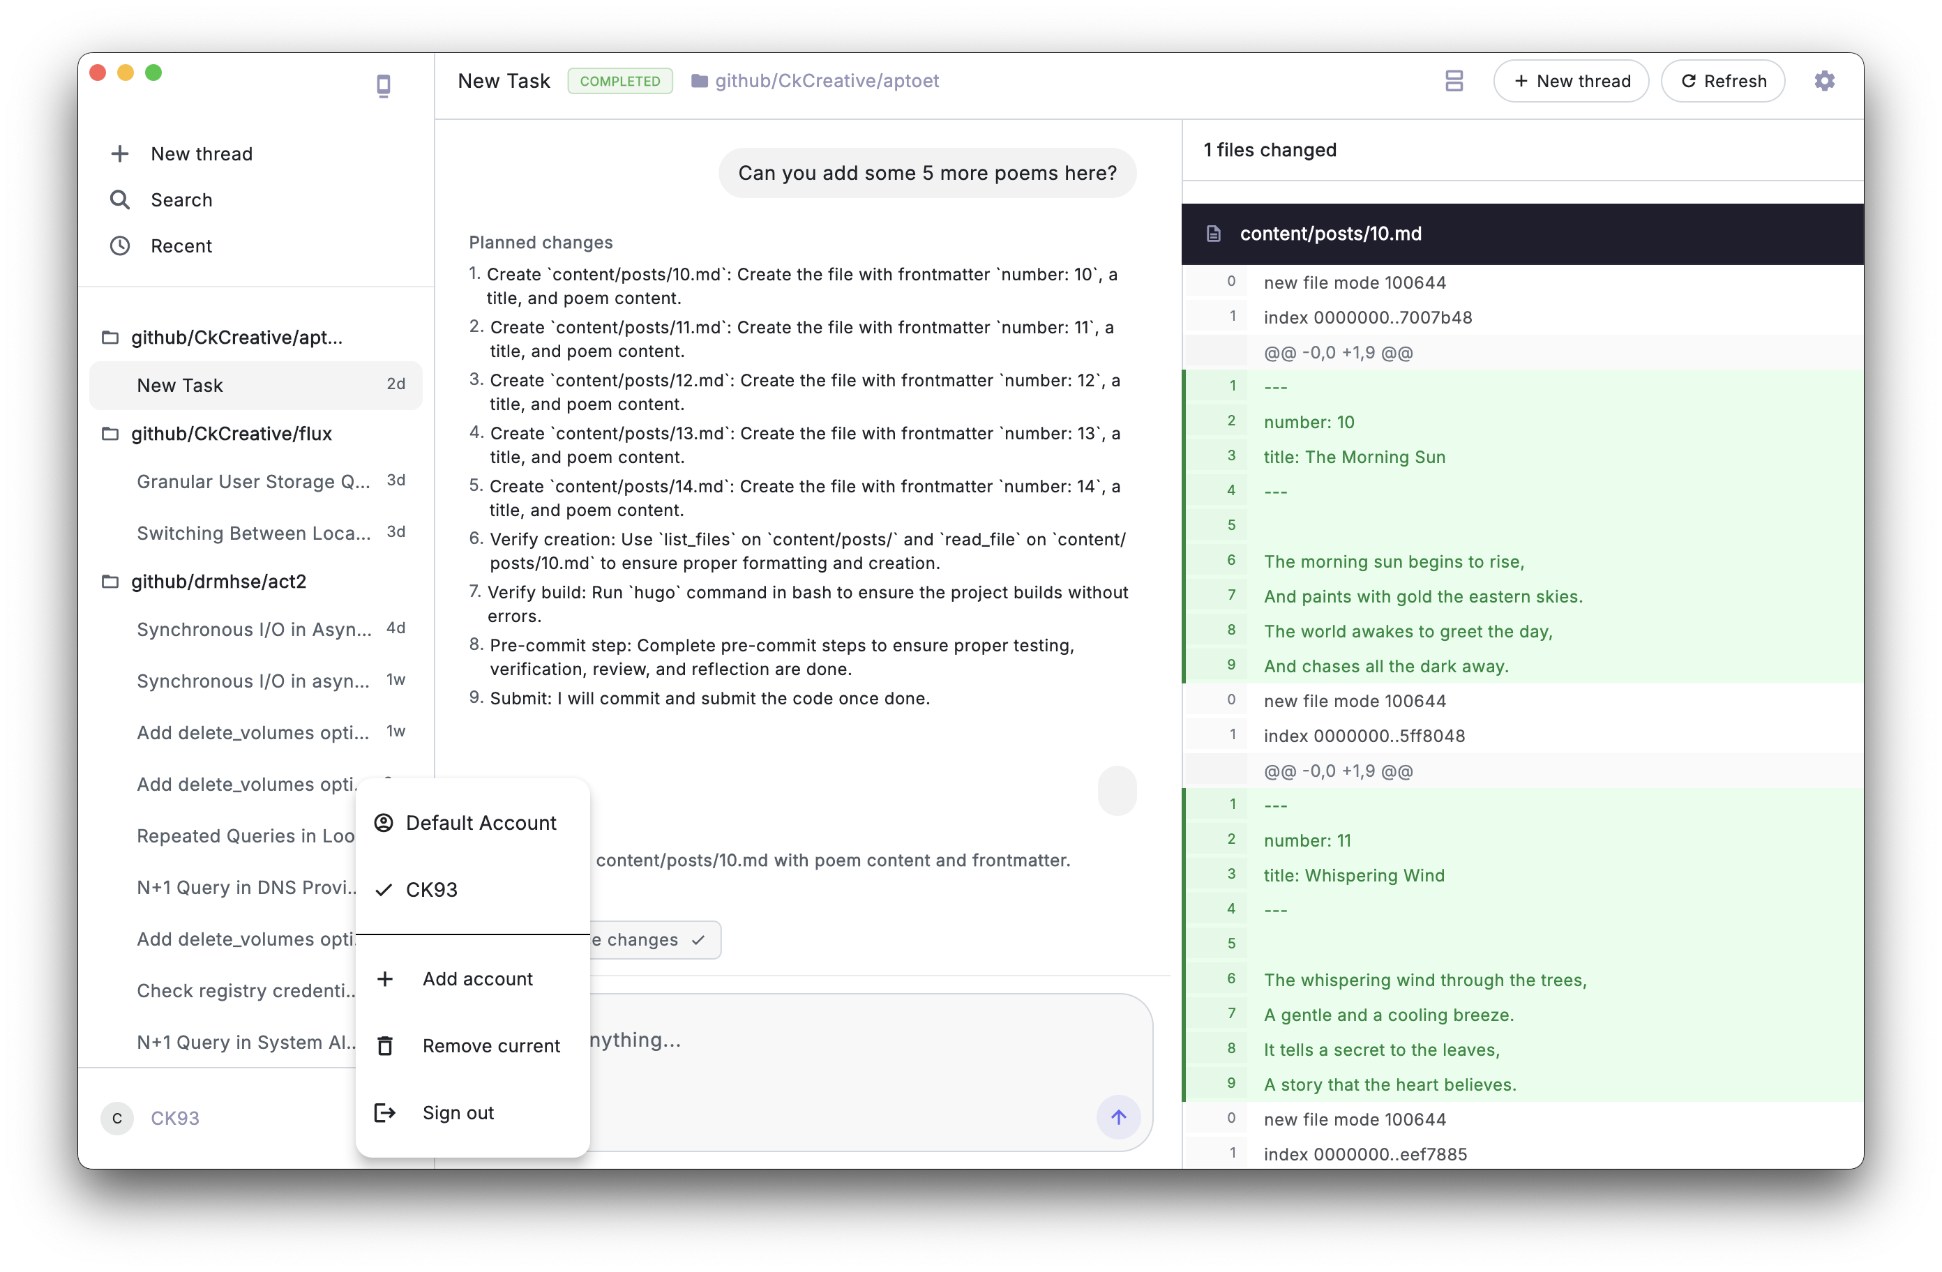Click plan step 9 'Submit' text
Screen dimensions: 1942x1272
tap(710, 699)
